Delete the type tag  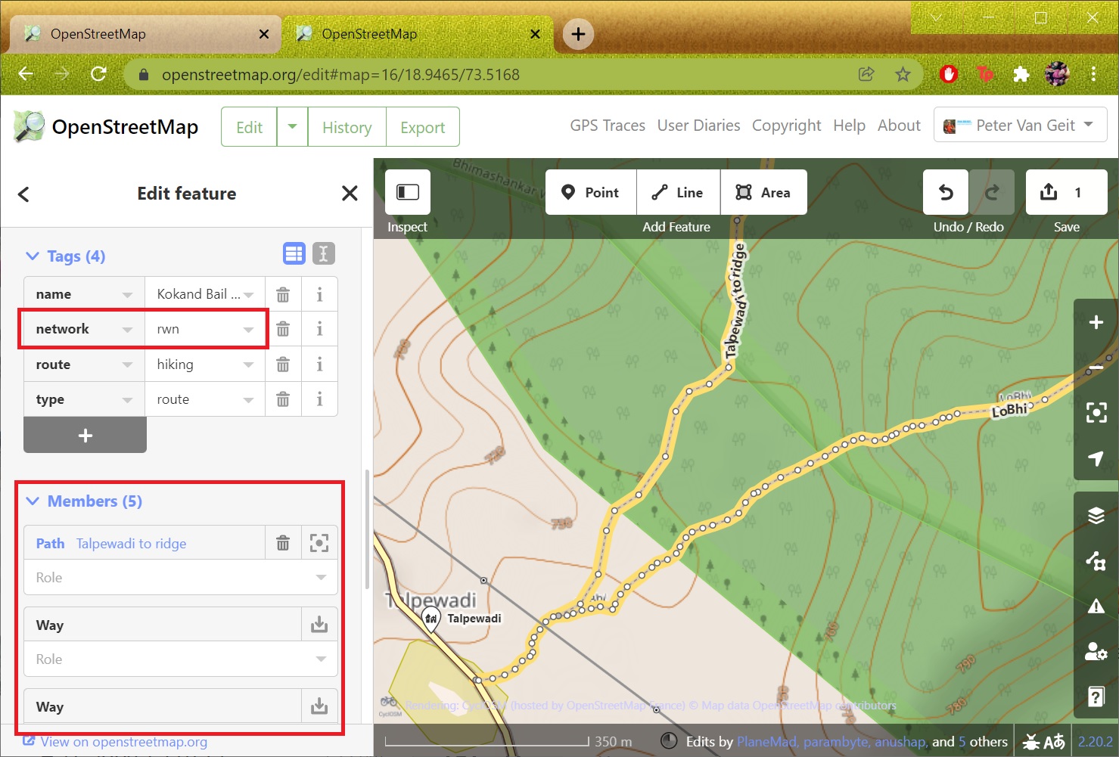283,399
